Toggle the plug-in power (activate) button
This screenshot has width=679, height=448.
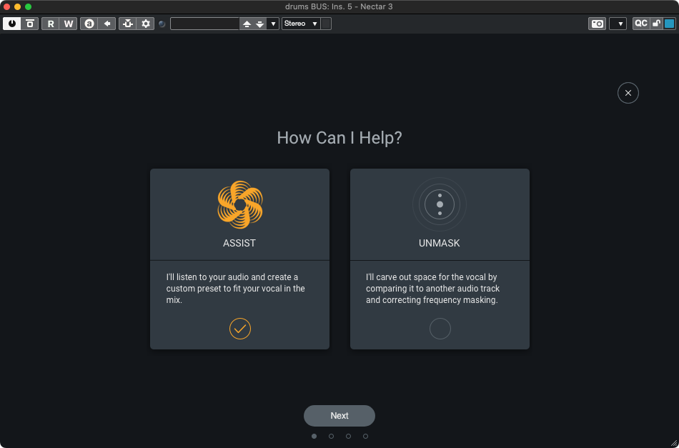tap(12, 24)
